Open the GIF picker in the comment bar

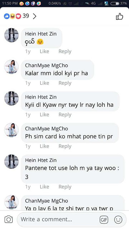click(104, 219)
